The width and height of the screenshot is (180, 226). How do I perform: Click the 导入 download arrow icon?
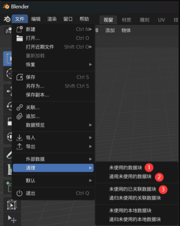coord(19,138)
